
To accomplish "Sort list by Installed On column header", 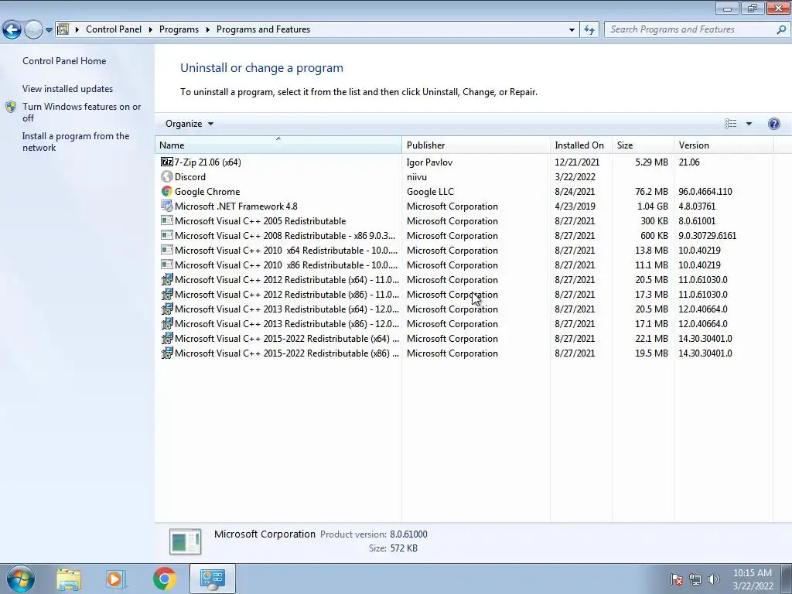I will point(581,145).
